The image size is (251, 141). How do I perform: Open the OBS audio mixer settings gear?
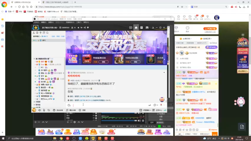(143, 121)
